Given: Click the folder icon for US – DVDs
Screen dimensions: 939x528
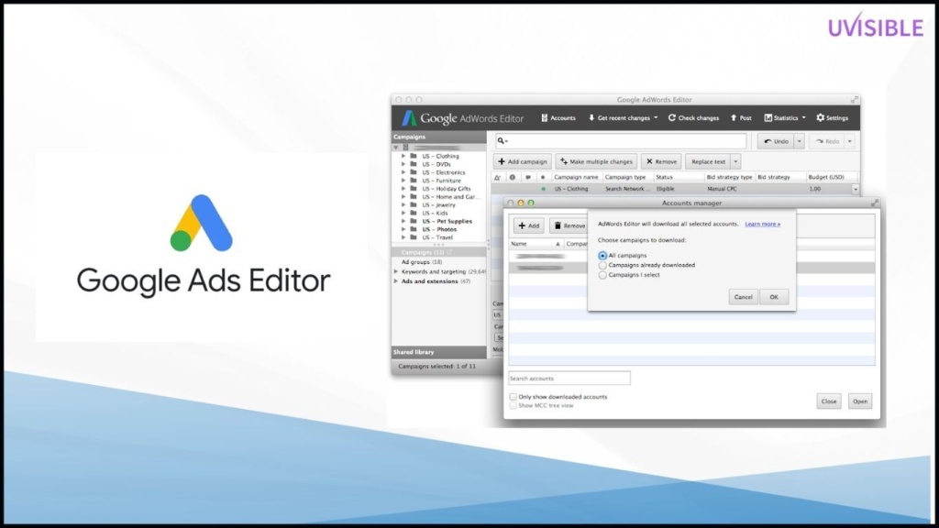Looking at the screenshot, I should point(414,164).
